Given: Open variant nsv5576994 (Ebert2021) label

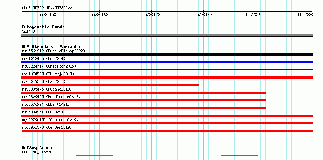Looking at the screenshot, I should pos(46,104).
